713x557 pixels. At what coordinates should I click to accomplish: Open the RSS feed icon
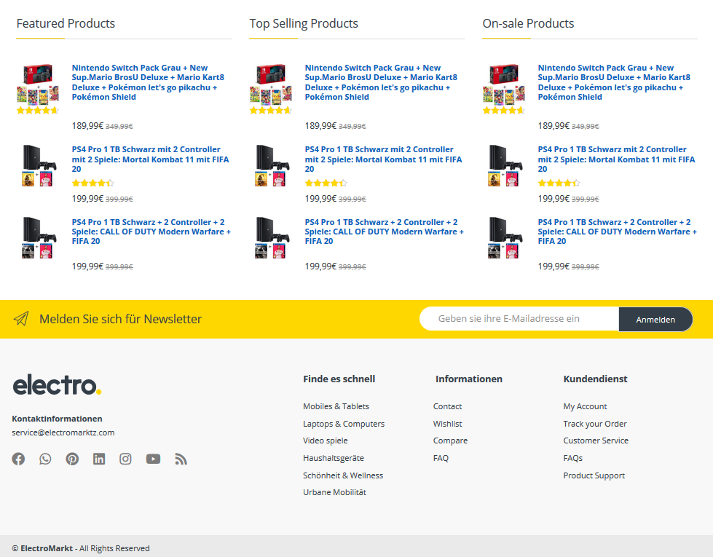(x=181, y=459)
